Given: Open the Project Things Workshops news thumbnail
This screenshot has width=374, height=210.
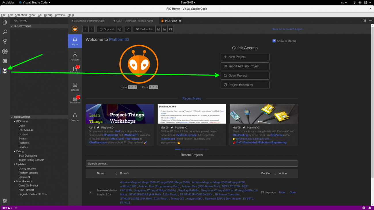Looking at the screenshot, I should tap(120, 114).
